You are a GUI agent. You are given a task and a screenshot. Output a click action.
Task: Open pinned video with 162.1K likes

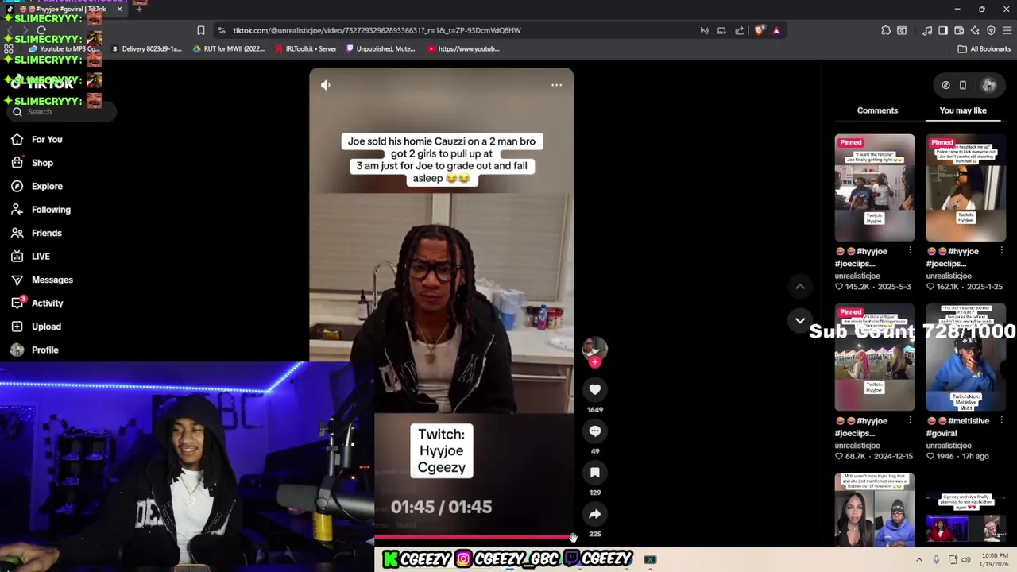965,187
